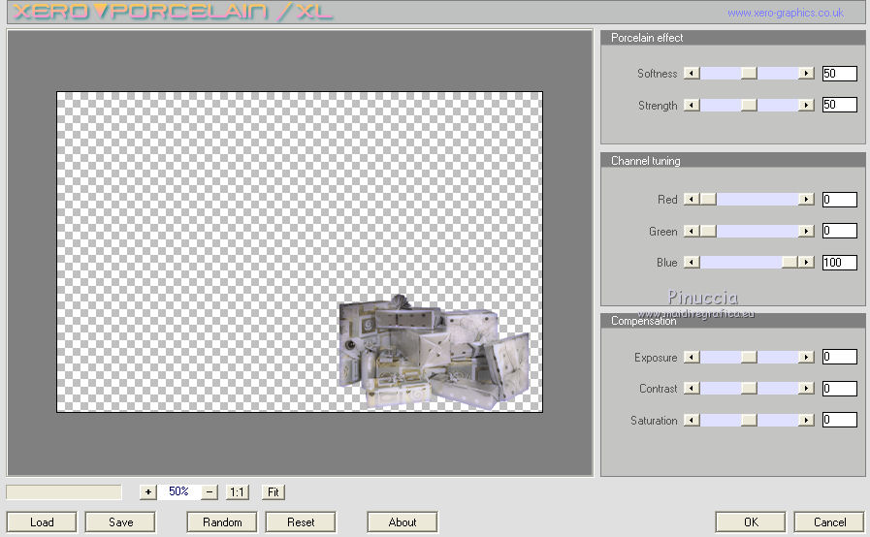870x537 pixels.
Task: Decrease Exposure using left arrow
Action: coord(692,357)
